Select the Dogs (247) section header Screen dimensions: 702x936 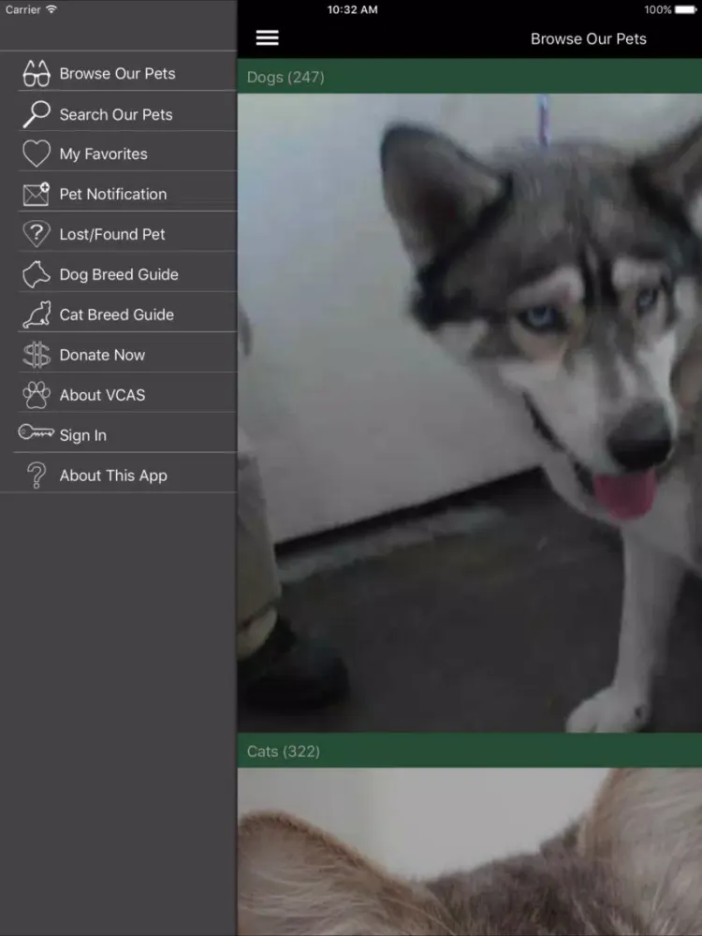(x=470, y=77)
